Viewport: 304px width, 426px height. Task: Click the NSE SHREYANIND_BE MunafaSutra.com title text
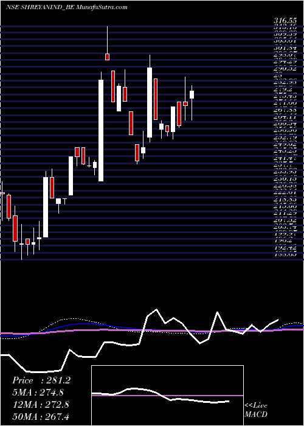(66, 7)
